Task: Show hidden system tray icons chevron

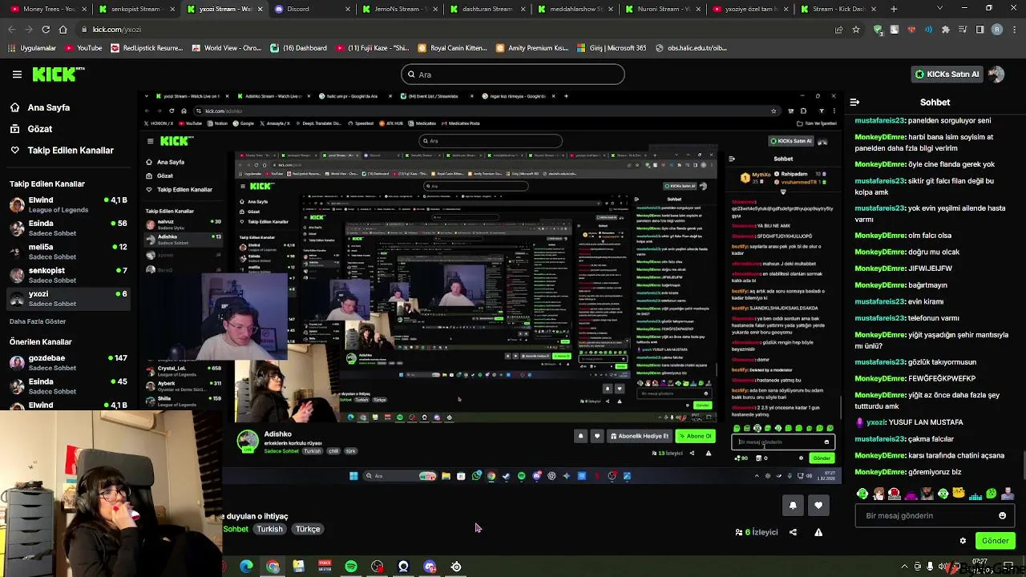Action: (905, 567)
